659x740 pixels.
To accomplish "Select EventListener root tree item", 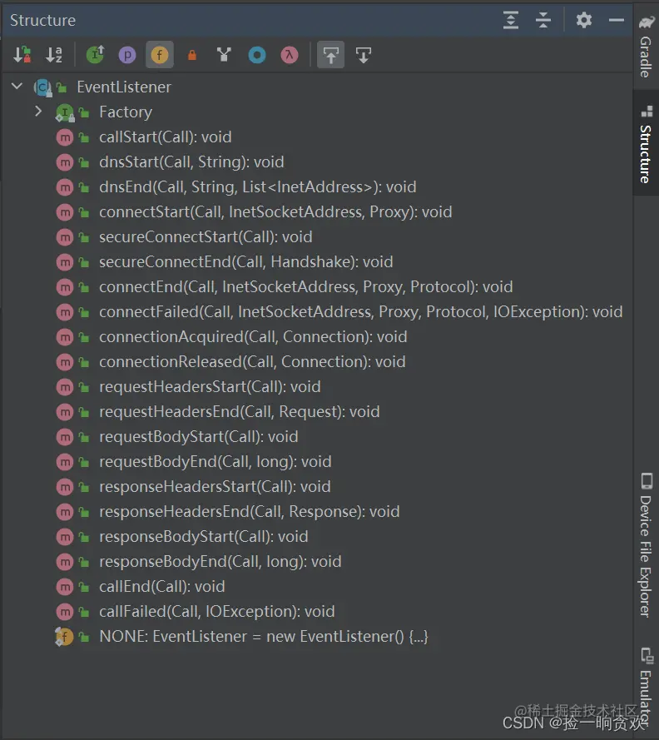I will [124, 87].
